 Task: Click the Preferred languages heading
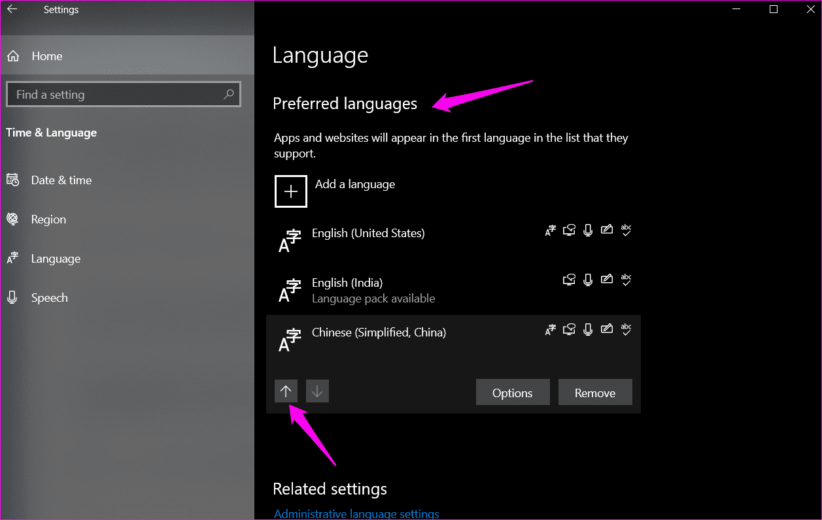(345, 104)
